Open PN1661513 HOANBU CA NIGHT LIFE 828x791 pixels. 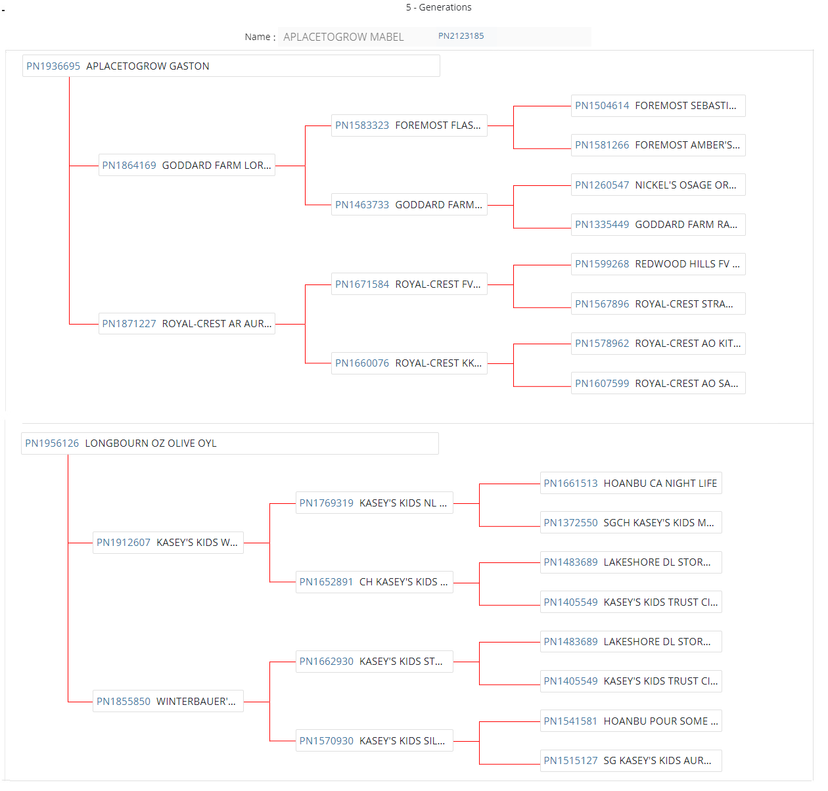pos(630,484)
